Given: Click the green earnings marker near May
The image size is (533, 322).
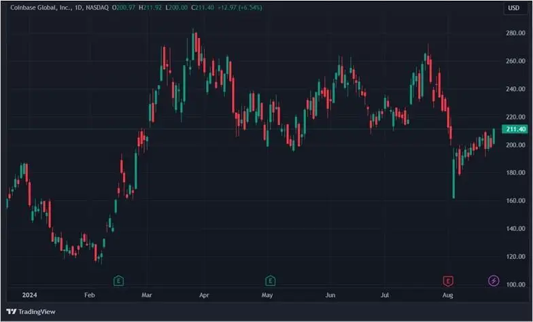Looking at the screenshot, I should [271, 281].
